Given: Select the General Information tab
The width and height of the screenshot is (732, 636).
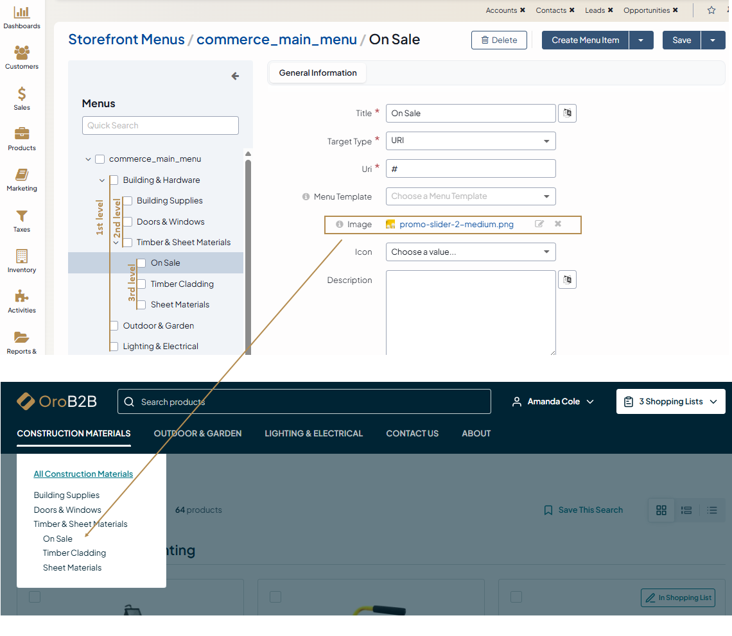Looking at the screenshot, I should tap(318, 73).
